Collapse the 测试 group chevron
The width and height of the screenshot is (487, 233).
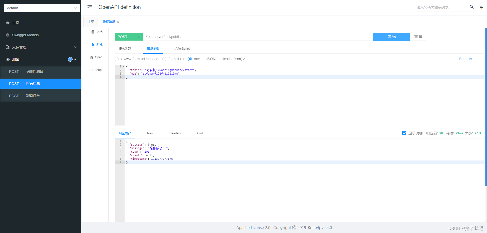[75, 59]
